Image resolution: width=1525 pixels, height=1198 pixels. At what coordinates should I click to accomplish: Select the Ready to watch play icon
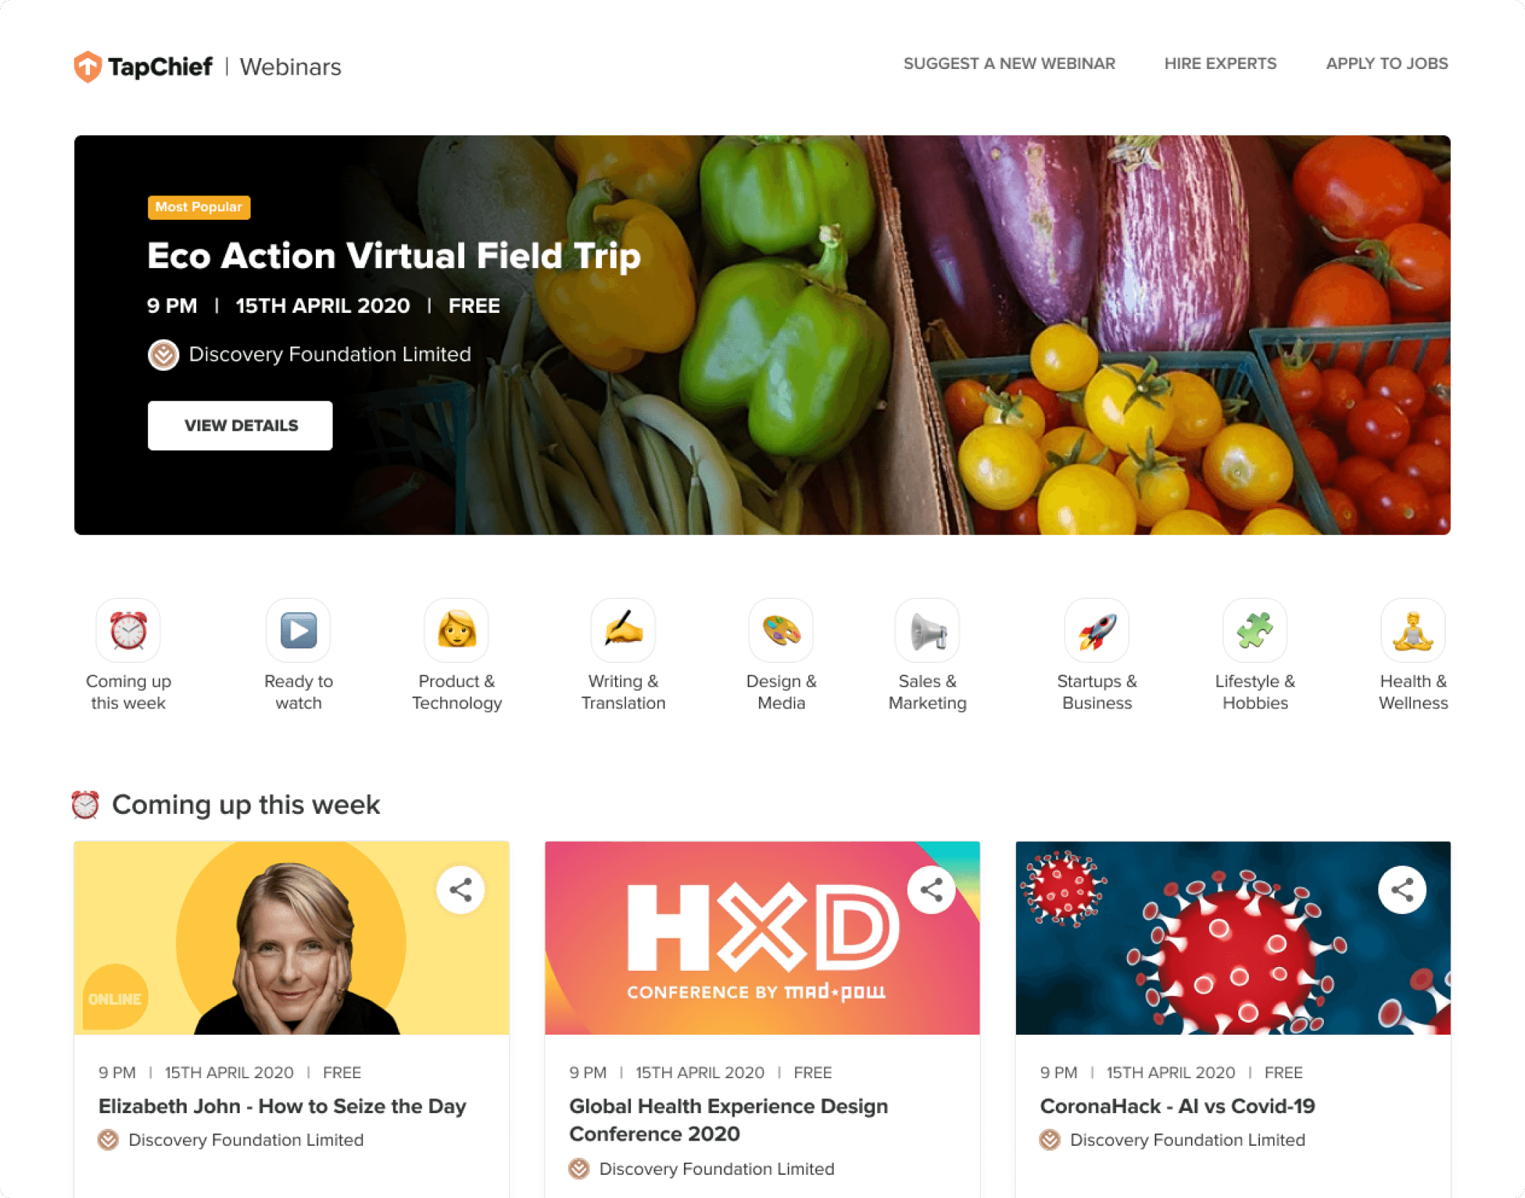(x=298, y=630)
